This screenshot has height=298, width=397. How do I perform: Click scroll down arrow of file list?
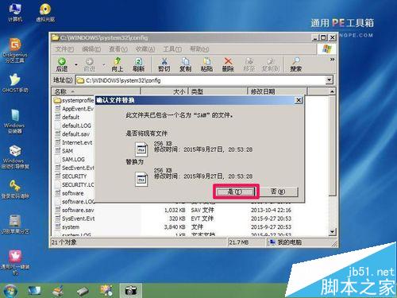[333, 232]
